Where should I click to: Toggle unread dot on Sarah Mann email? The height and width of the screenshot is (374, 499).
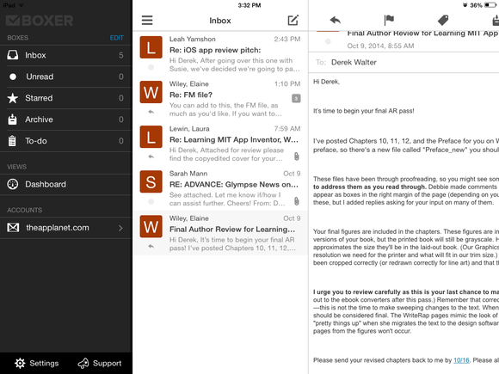[x=151, y=202]
